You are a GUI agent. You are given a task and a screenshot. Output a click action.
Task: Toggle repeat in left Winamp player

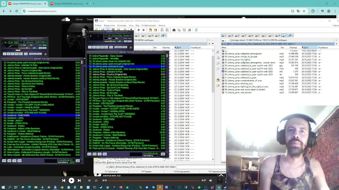pyautogui.click(x=39, y=54)
